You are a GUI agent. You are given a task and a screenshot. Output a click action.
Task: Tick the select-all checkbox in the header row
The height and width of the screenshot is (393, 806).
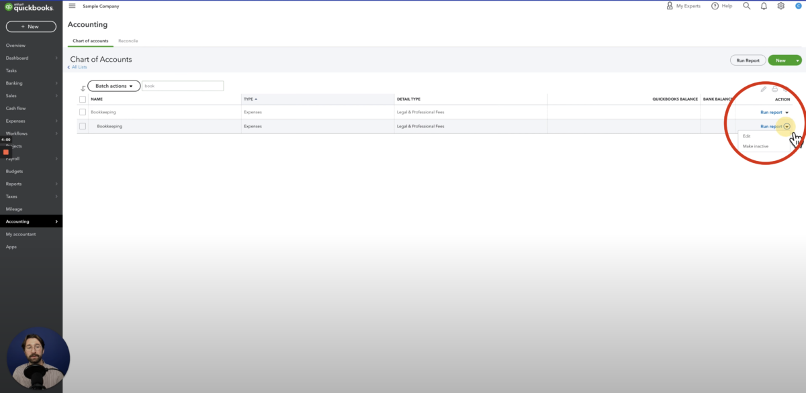coord(83,99)
